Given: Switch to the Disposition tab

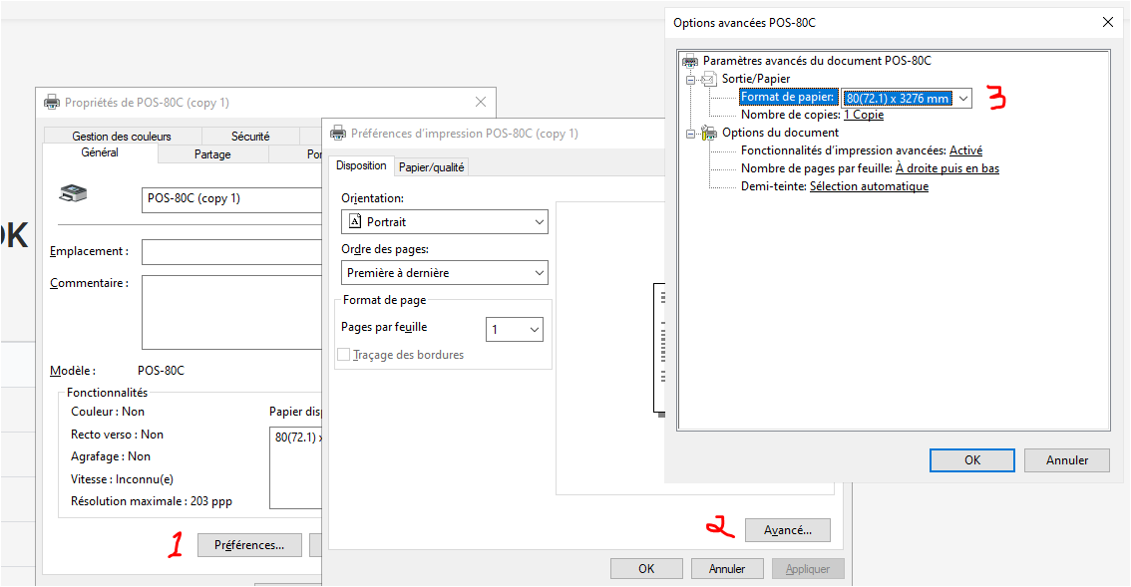Looking at the screenshot, I should 361,165.
